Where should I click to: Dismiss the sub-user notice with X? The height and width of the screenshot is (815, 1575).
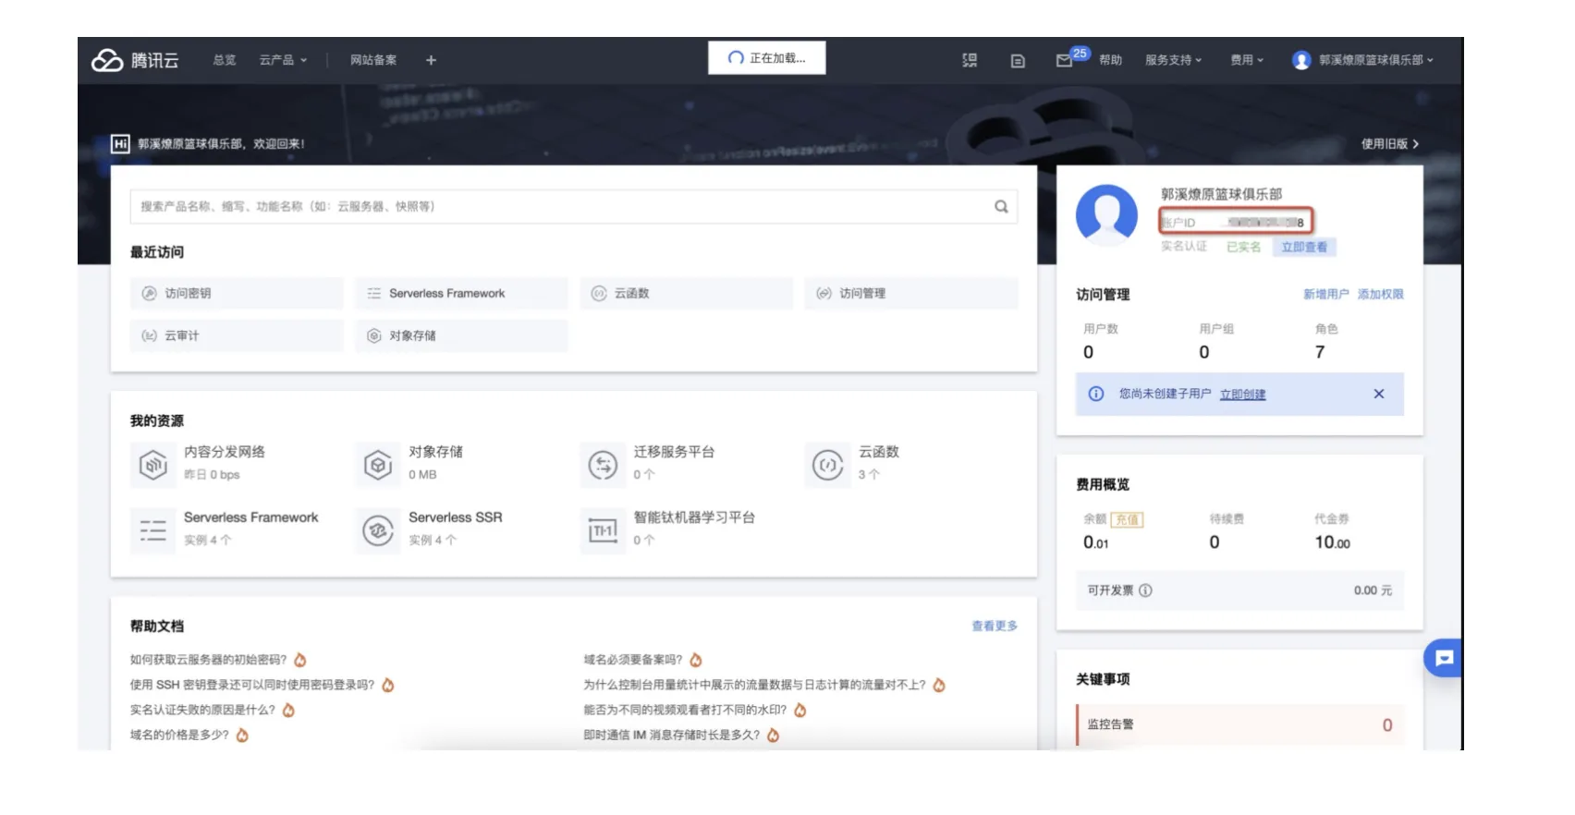[1379, 394]
